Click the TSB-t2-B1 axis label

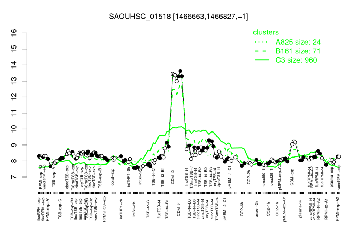(163, 178)
